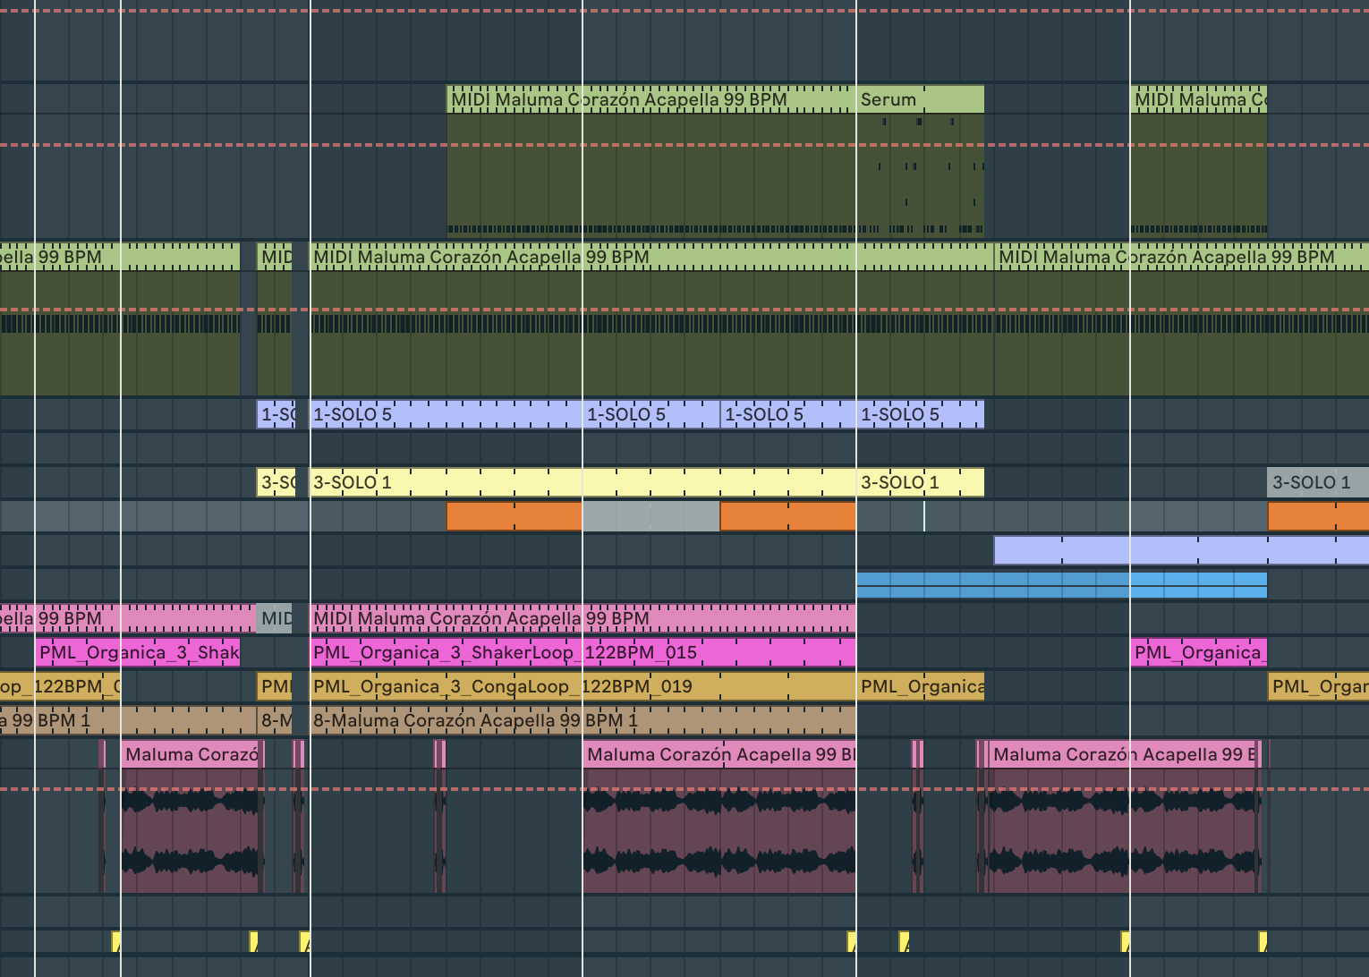Select the second orange clip
This screenshot has width=1369, height=977.
pos(788,516)
